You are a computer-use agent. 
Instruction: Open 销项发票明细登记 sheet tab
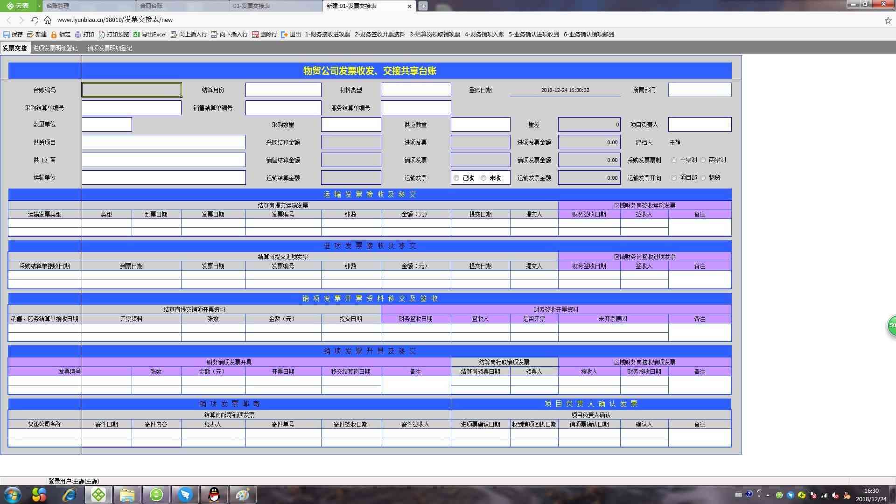click(x=110, y=48)
